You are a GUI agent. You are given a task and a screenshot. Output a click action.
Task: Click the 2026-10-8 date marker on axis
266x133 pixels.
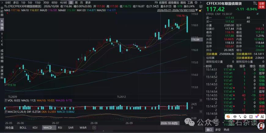point(170,123)
